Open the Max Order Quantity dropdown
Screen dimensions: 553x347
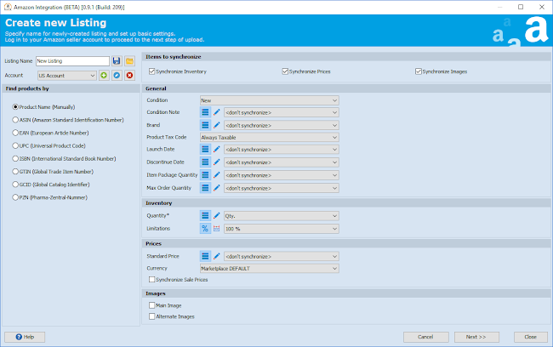point(282,188)
